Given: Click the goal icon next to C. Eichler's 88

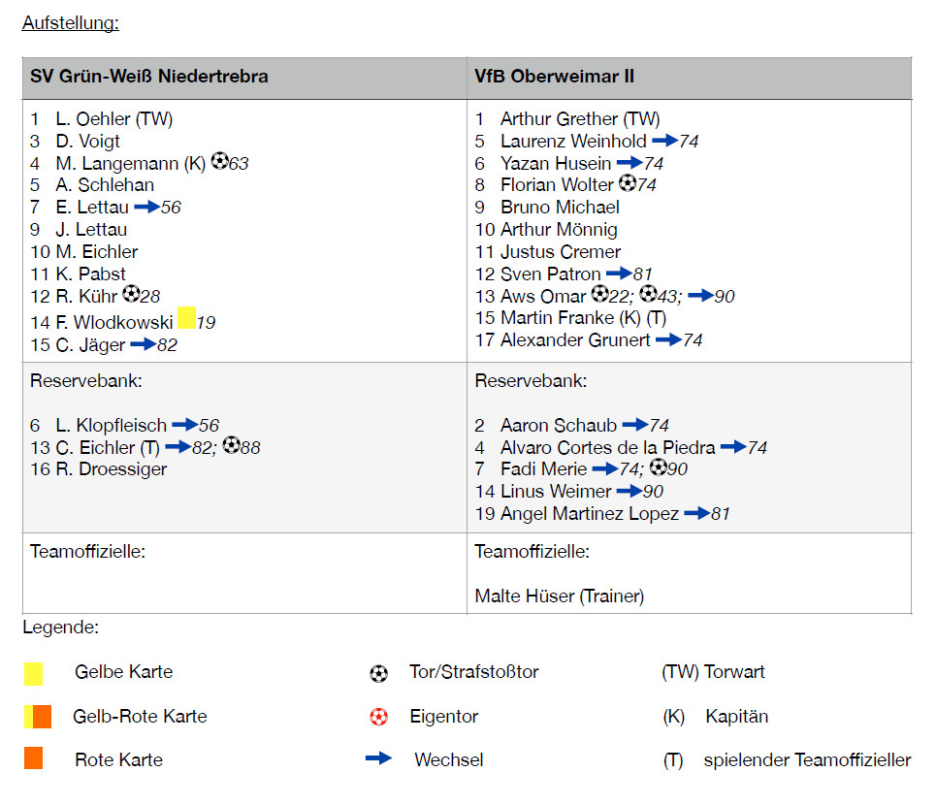Looking at the screenshot, I should (231, 445).
